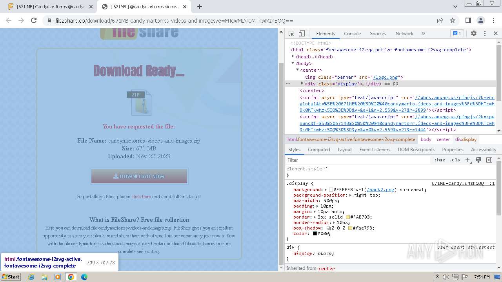Screen dimensions: 502x282
Task: Expand the head element node
Action: (293, 57)
